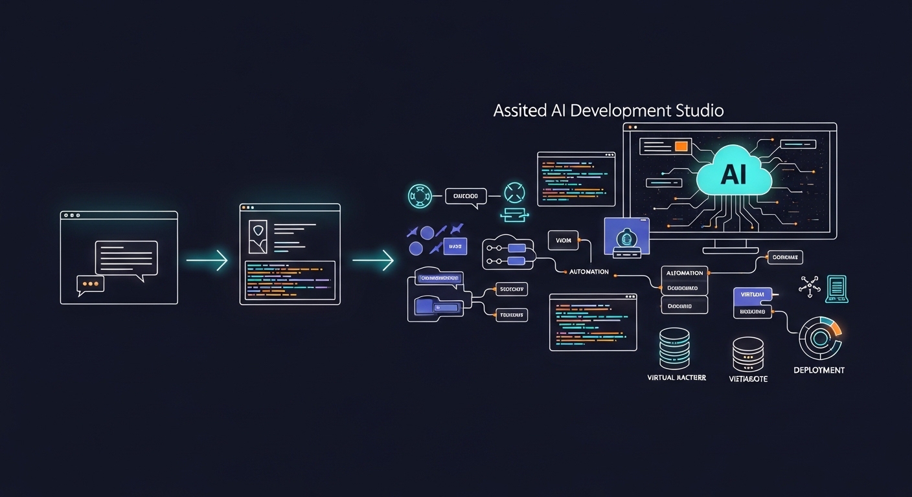Screen dimensions: 912x497
Task: Click the teal lifebuoy circle icon
Action: tap(420, 195)
